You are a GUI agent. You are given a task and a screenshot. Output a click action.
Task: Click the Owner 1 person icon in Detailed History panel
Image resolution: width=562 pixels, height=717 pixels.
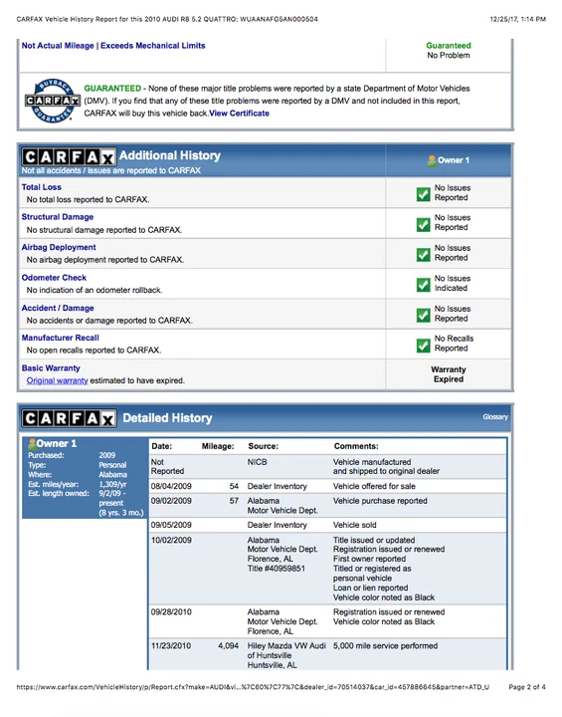pyautogui.click(x=32, y=443)
